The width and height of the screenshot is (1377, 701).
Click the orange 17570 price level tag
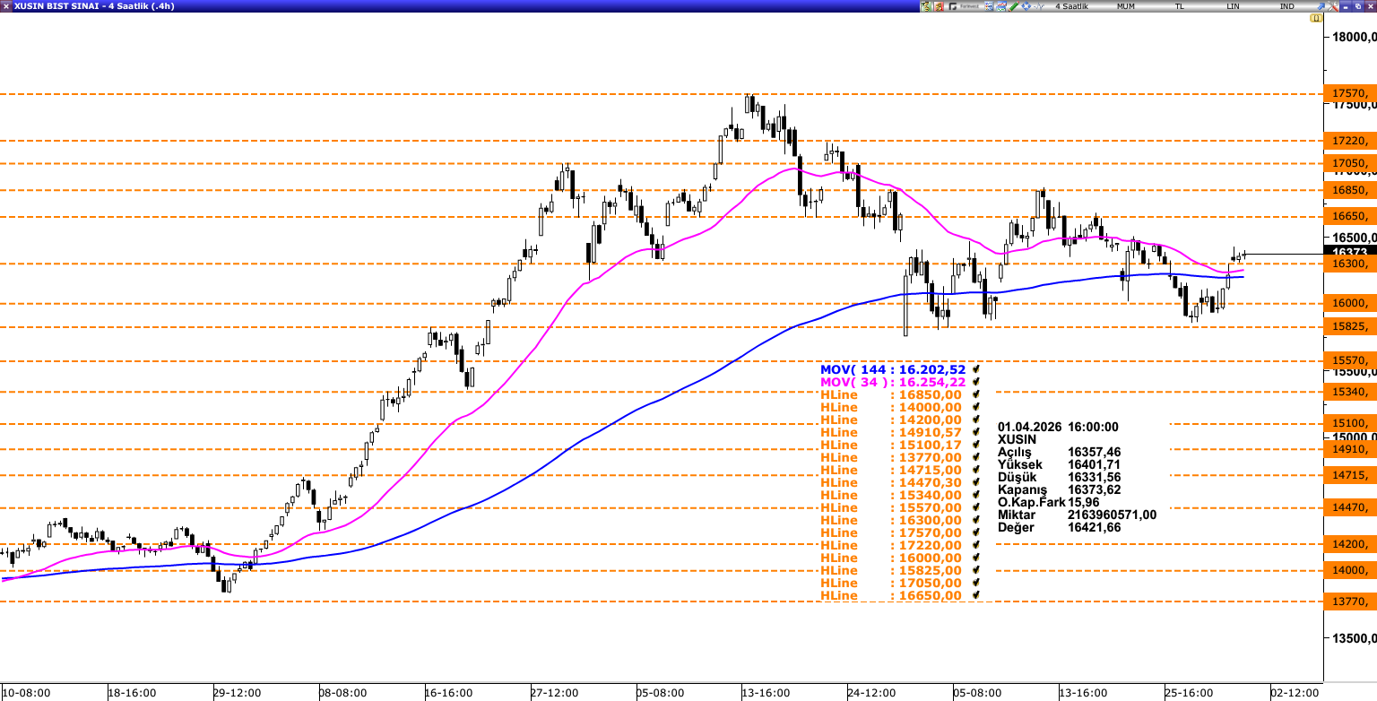pos(1349,93)
